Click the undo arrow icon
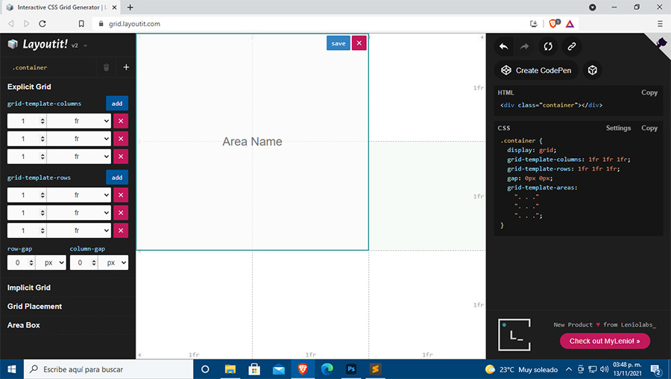The image size is (671, 379). [x=504, y=46]
